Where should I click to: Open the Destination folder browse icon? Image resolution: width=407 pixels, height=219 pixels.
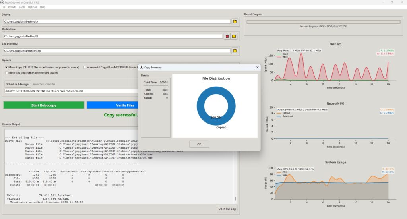point(235,36)
